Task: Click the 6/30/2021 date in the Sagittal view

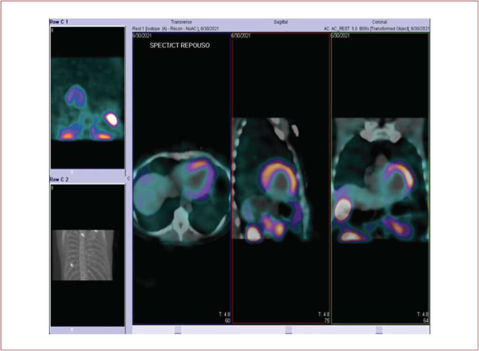Action: [241, 36]
